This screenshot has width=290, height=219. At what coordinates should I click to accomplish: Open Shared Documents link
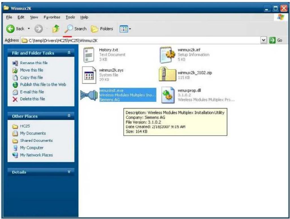(36, 140)
